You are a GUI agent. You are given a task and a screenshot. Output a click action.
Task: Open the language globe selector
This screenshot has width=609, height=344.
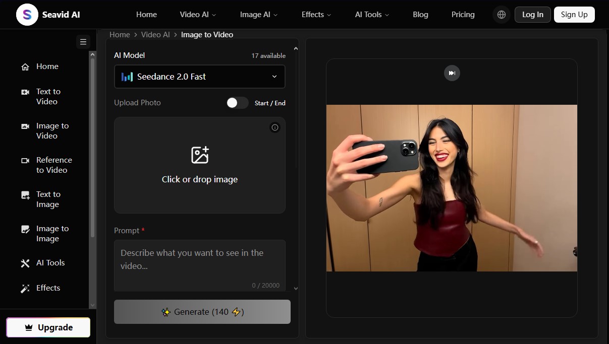click(502, 15)
